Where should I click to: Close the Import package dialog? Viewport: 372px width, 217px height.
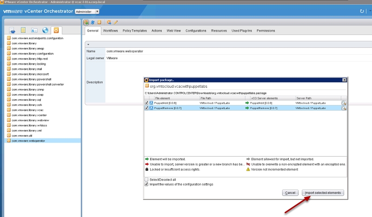tap(345, 80)
